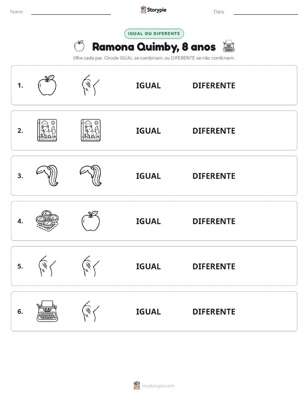
Task: Click the IGUAL OU DIFERENTE badge
Action: coord(154,33)
